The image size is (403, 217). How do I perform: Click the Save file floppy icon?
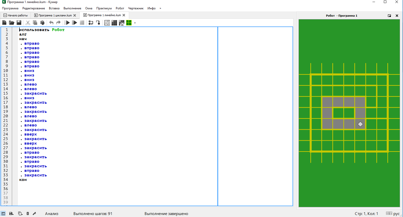coord(19,23)
